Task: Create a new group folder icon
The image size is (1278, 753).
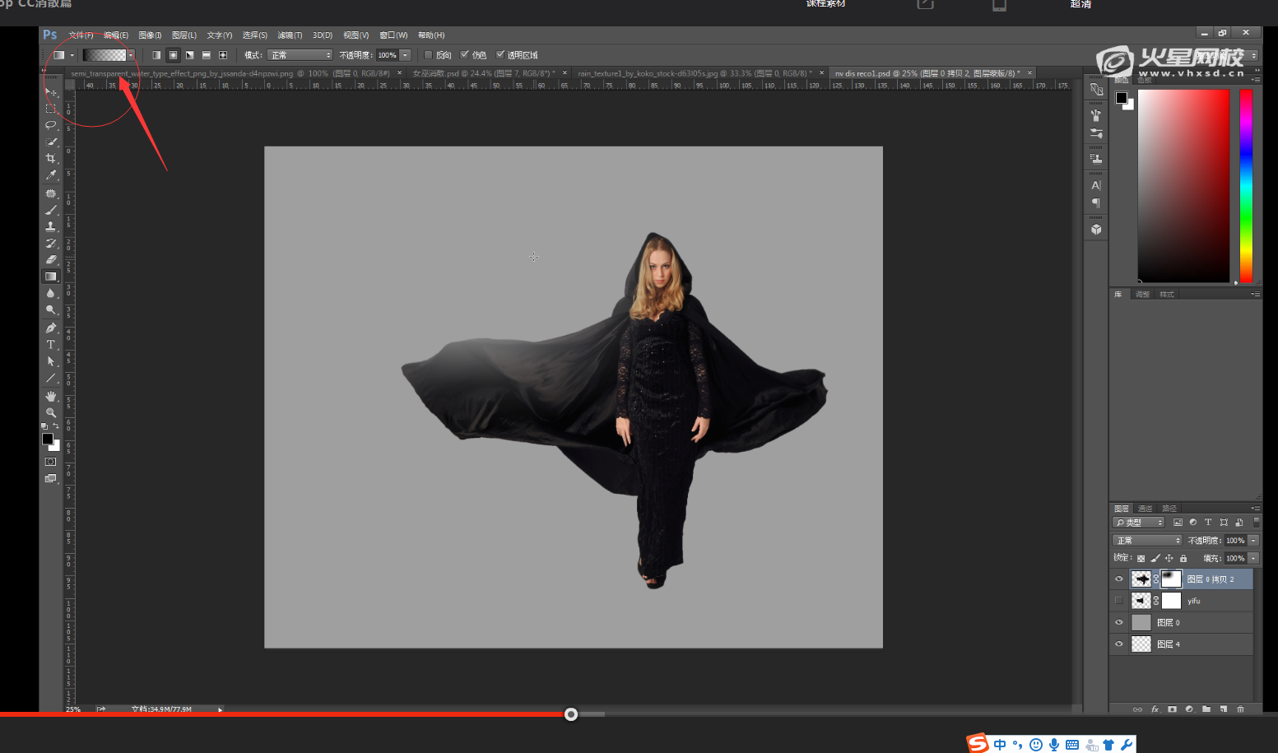Action: [1206, 709]
